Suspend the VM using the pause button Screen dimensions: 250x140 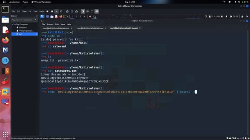point(52,11)
